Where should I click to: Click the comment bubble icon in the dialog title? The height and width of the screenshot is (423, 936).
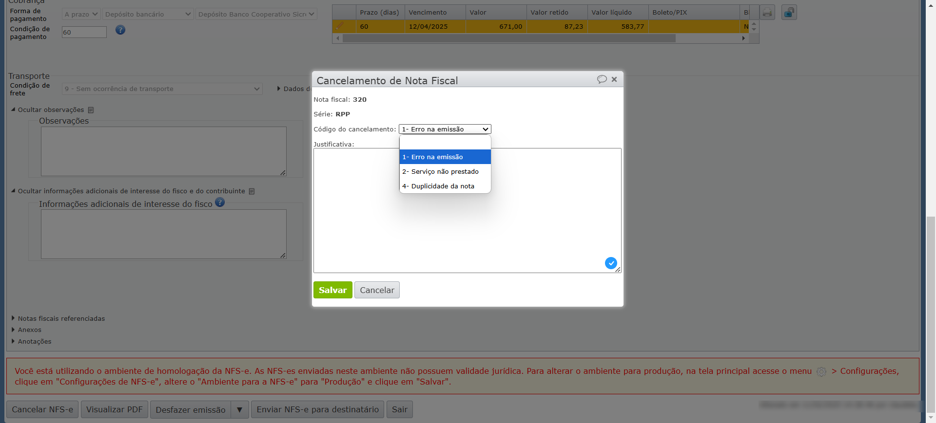(602, 79)
